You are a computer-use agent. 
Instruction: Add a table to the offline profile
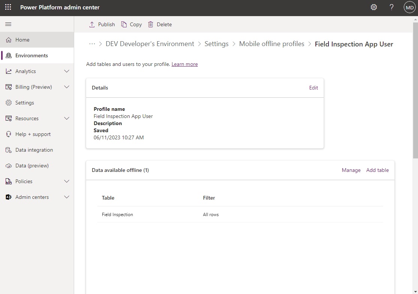click(x=377, y=170)
